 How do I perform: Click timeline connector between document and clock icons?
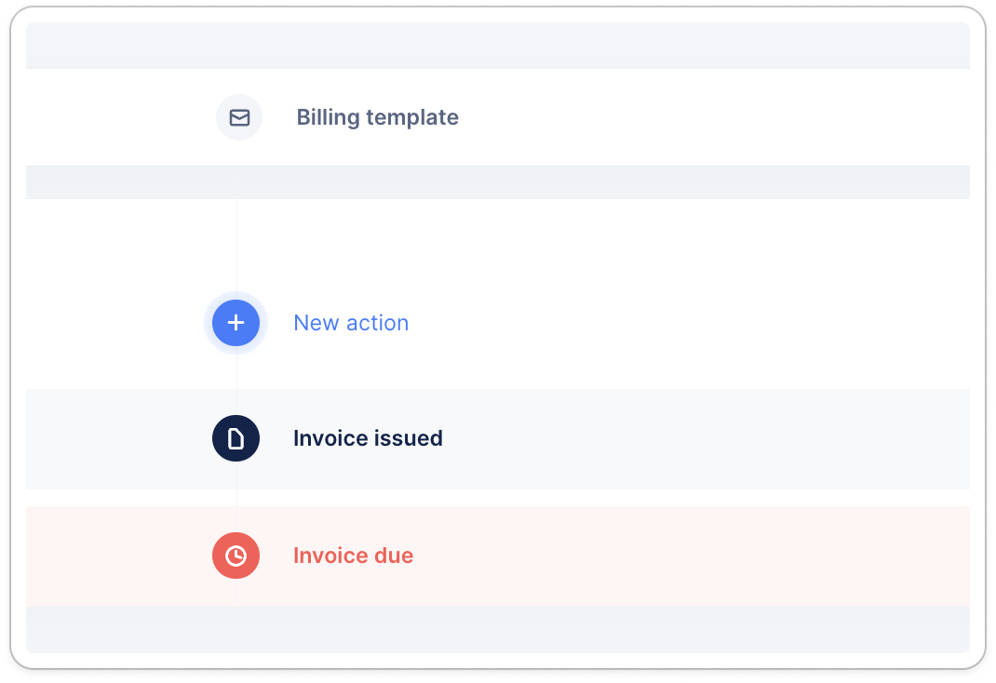pyautogui.click(x=236, y=497)
